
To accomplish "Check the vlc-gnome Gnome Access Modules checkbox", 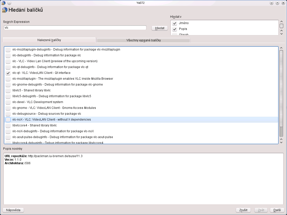I will [x=8, y=108].
